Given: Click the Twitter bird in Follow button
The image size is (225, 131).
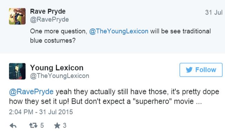Looking at the screenshot, I should coord(189,70).
